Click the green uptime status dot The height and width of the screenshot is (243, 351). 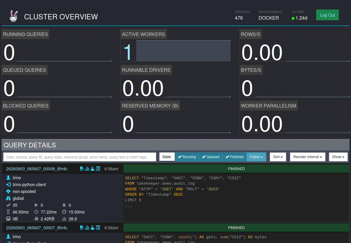click(293, 18)
